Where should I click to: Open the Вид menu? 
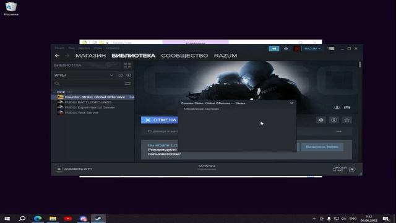71,48
